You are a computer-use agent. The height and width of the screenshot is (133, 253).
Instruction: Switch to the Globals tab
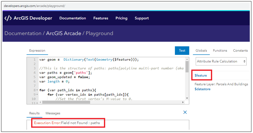(201, 51)
